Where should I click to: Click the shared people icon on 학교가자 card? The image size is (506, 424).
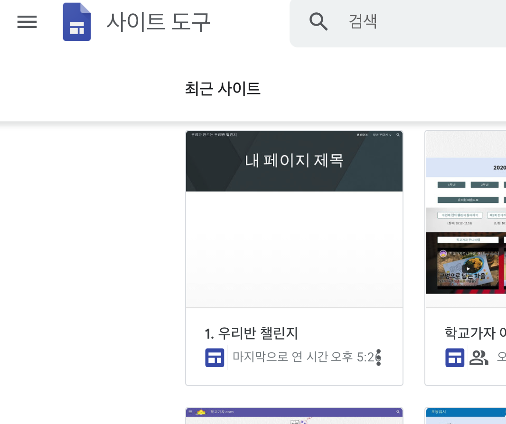pyautogui.click(x=478, y=358)
